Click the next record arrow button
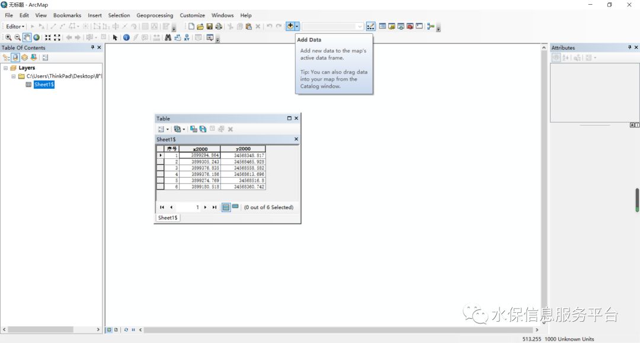 click(205, 207)
